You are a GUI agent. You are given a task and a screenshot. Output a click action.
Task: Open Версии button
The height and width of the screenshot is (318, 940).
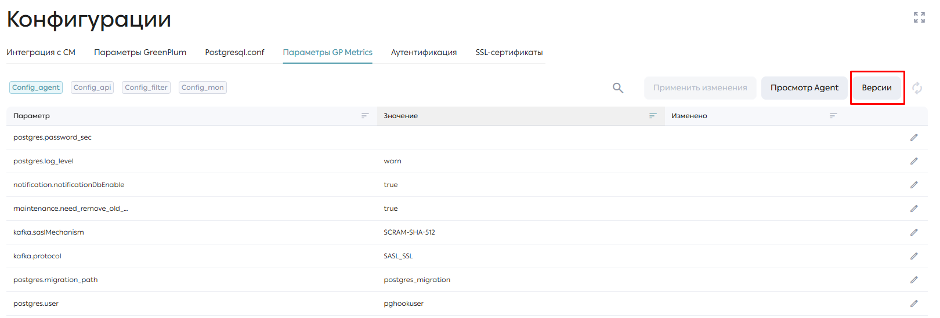coord(877,88)
